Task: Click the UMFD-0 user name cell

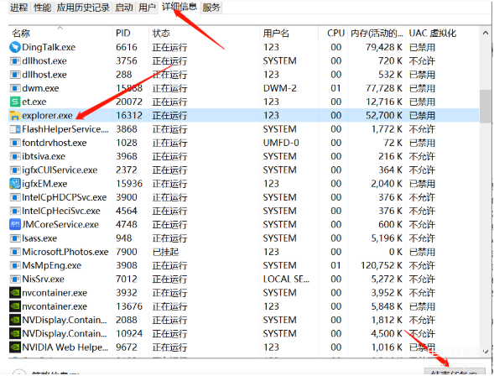Action: (281, 143)
